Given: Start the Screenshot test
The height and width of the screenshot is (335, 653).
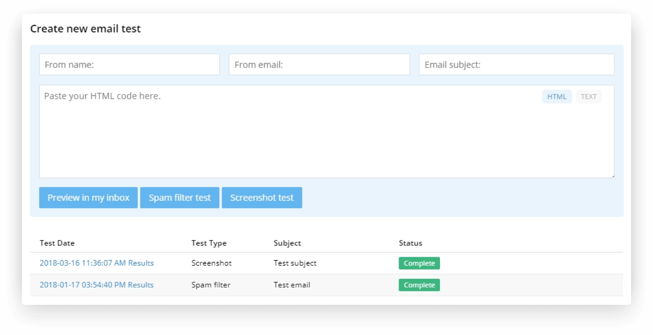Looking at the screenshot, I should point(262,198).
